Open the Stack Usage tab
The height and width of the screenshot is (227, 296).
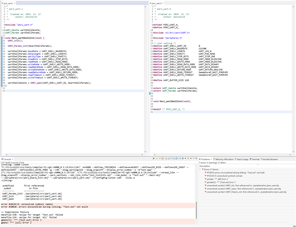[x=241, y=159]
